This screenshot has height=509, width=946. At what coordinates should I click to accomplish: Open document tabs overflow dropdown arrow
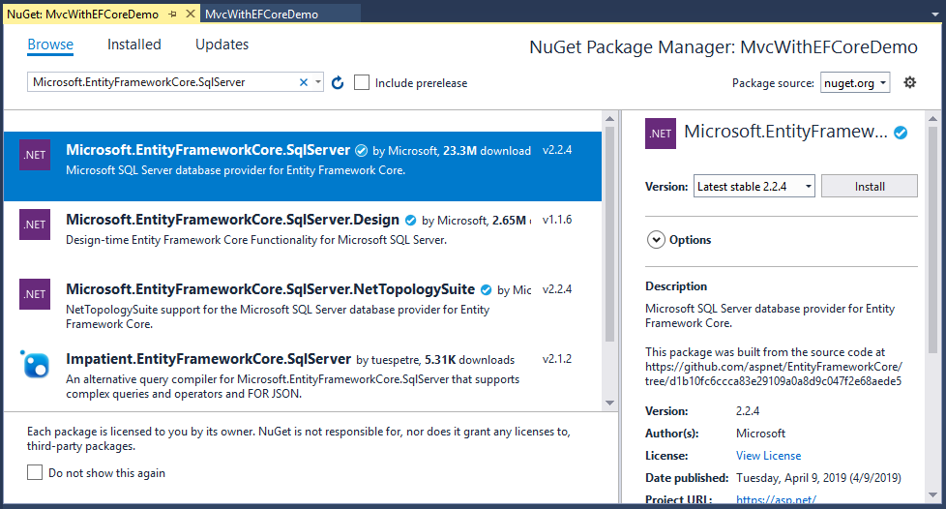coord(935,15)
